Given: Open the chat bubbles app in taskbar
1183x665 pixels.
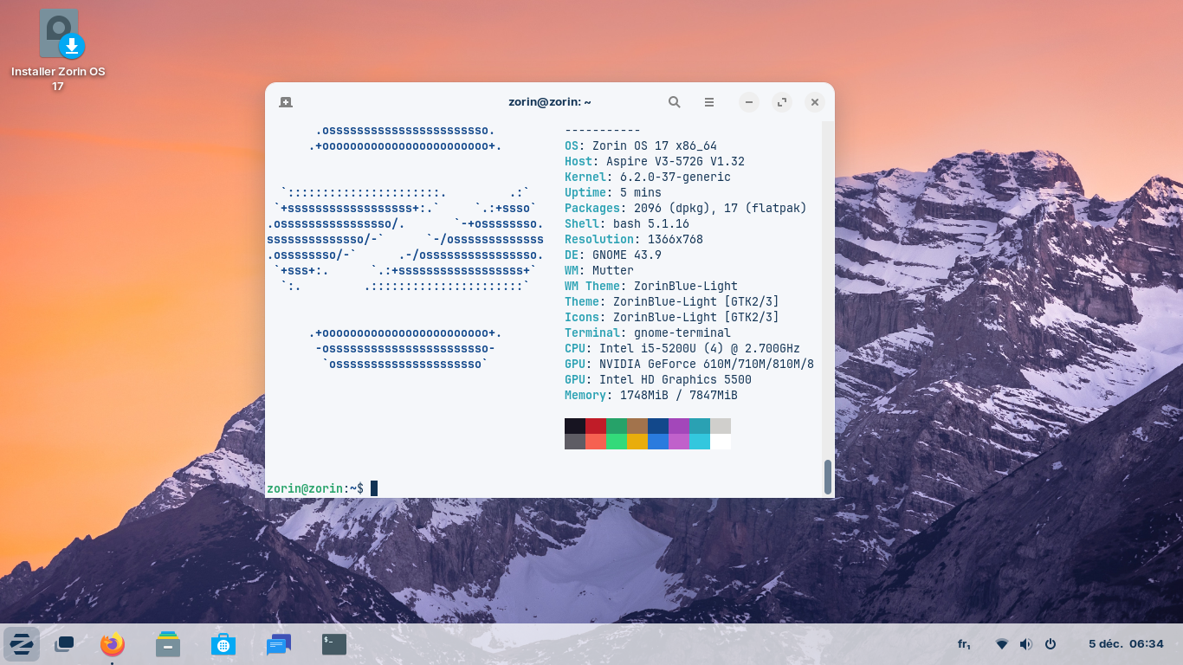Looking at the screenshot, I should click(x=279, y=644).
